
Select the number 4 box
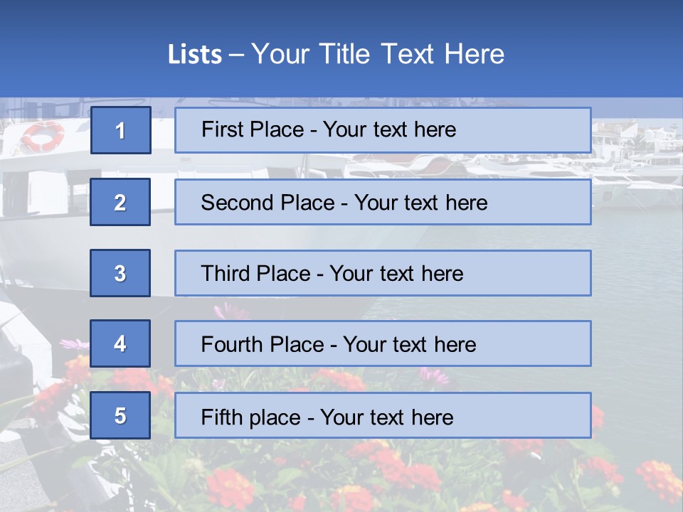[x=120, y=343]
